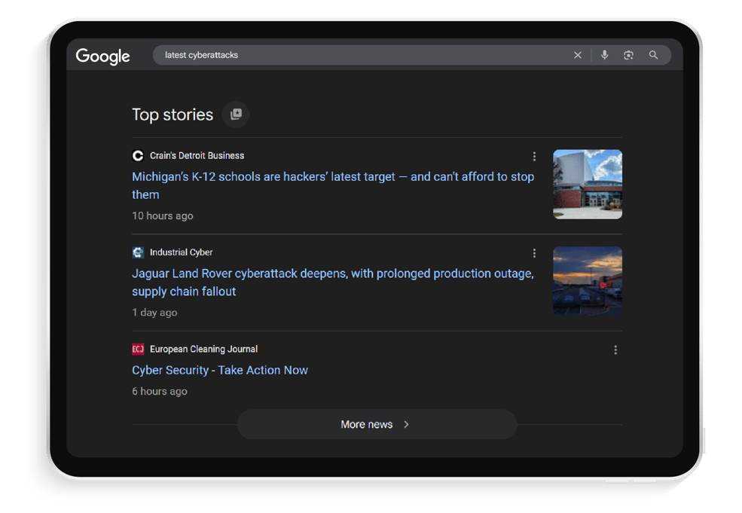
Task: Click the magnifying glass search icon
Action: (x=654, y=55)
